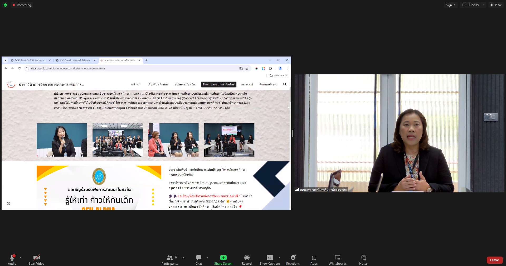The image size is (506, 266).
Task: Expand captions options caret
Action: [279, 258]
